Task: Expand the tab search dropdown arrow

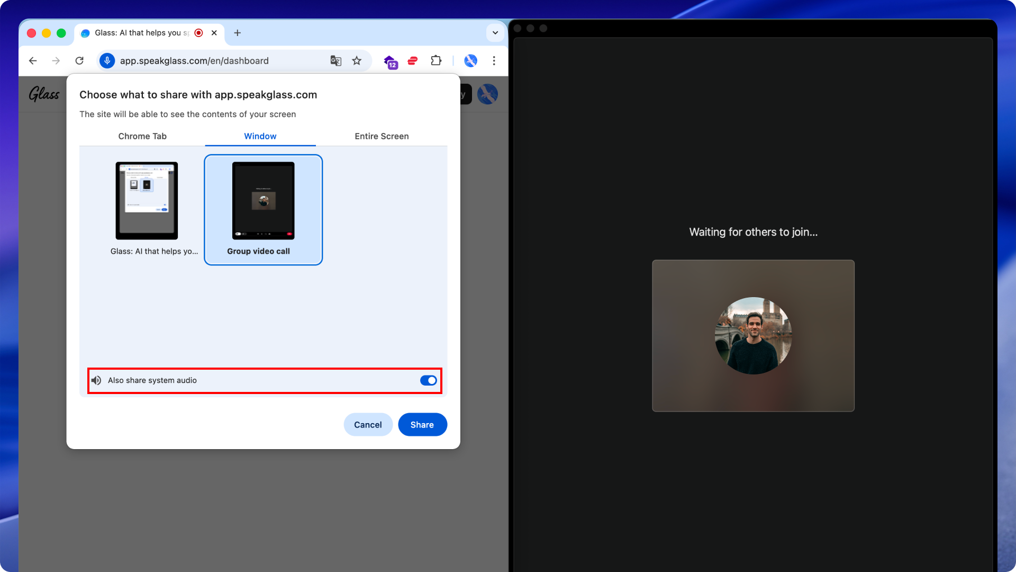Action: (495, 33)
